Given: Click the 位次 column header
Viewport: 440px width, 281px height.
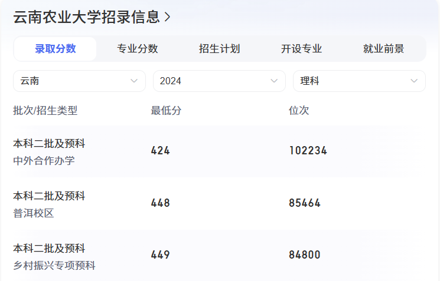Looking at the screenshot, I should pos(299,111).
